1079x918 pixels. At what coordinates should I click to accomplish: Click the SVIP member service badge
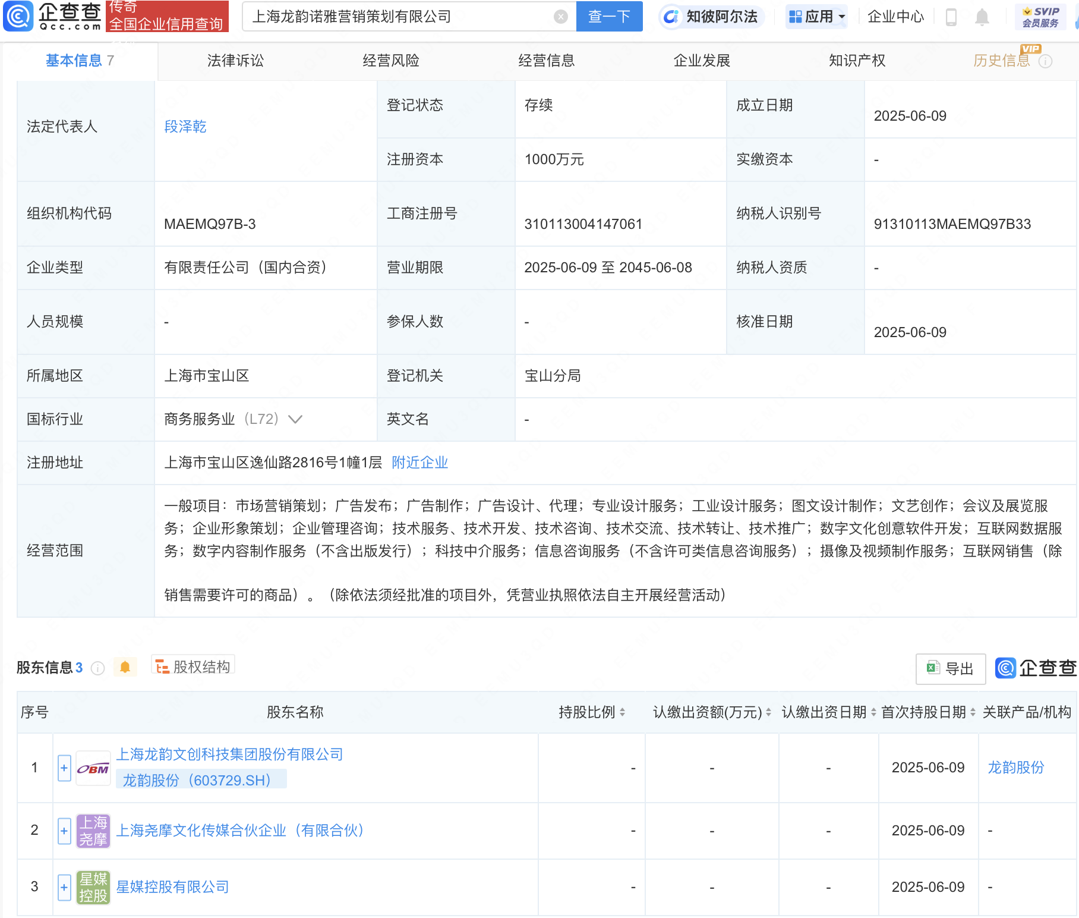point(1040,17)
